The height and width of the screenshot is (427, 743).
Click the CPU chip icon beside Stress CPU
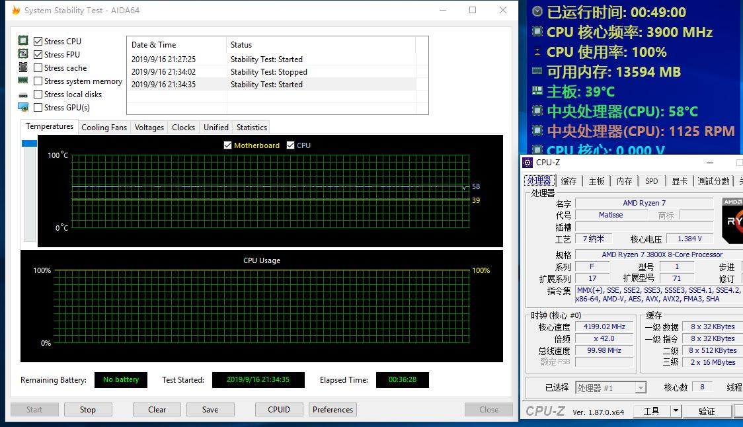(x=22, y=41)
